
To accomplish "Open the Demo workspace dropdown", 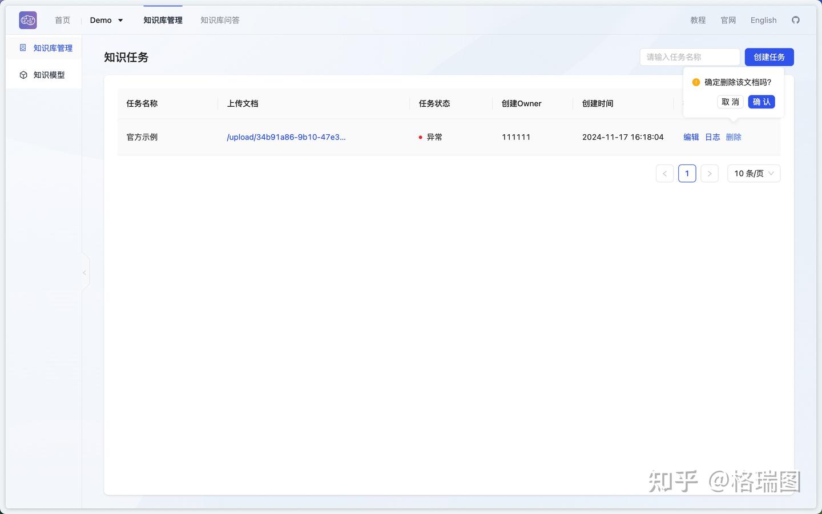I will 106,20.
